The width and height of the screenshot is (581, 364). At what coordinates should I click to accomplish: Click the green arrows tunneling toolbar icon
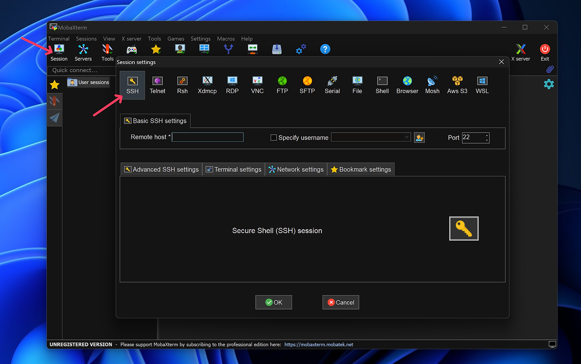pyautogui.click(x=253, y=49)
